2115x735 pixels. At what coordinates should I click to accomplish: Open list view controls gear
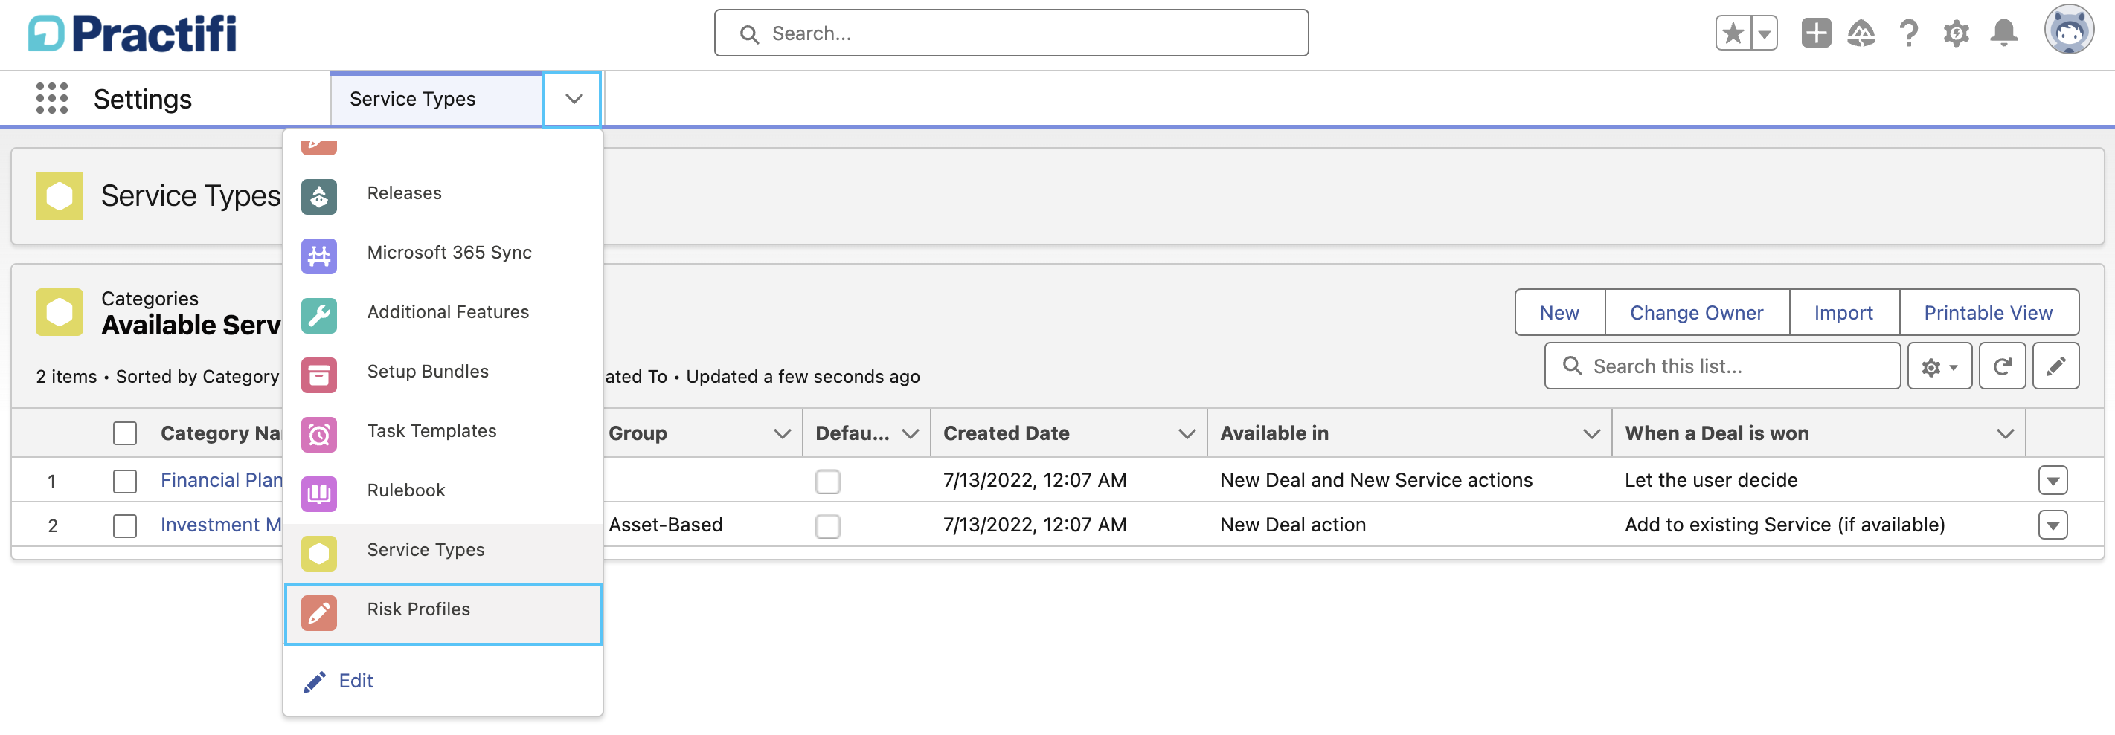[x=1939, y=366]
